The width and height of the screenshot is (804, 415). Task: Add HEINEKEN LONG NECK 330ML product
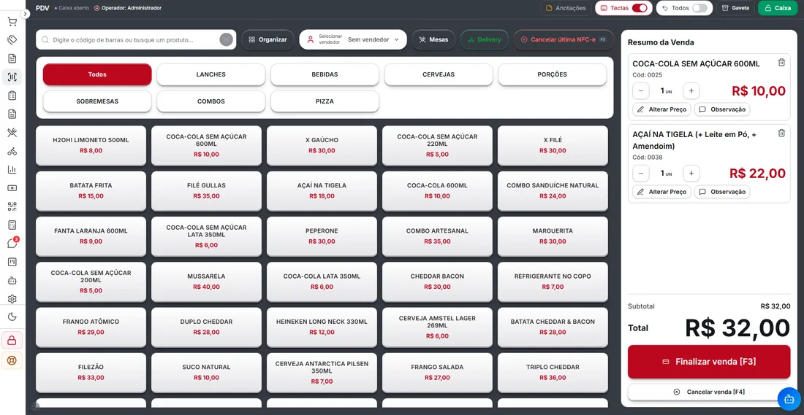(x=322, y=327)
